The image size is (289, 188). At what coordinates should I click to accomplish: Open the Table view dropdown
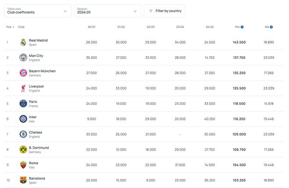(x=37, y=11)
